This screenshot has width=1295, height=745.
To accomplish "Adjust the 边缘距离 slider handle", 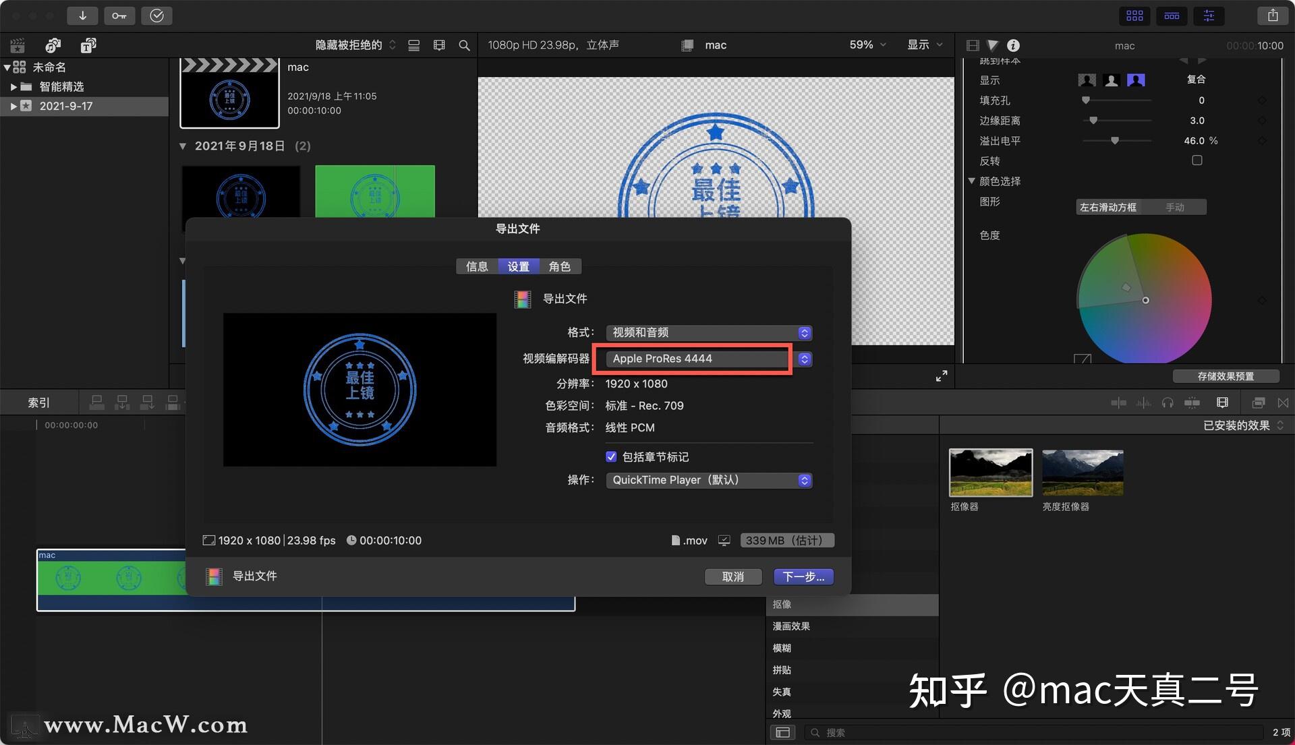I will [x=1093, y=120].
